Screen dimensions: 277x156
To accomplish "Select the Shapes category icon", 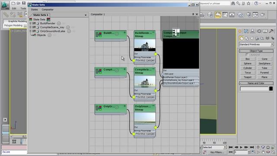I will 247,38.
